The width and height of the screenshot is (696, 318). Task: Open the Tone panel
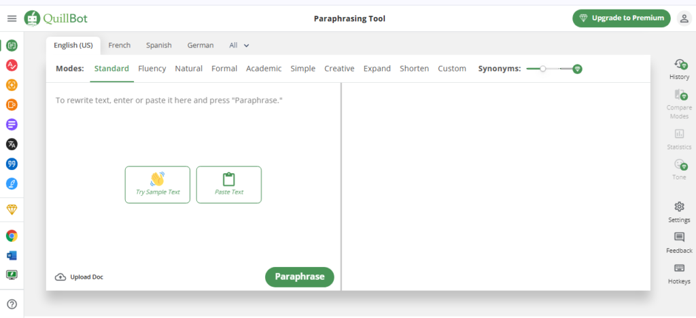(x=679, y=169)
